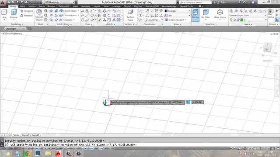Select the Move tool in Modify panel
Viewport: 280px width, 157px height.
(109, 11)
